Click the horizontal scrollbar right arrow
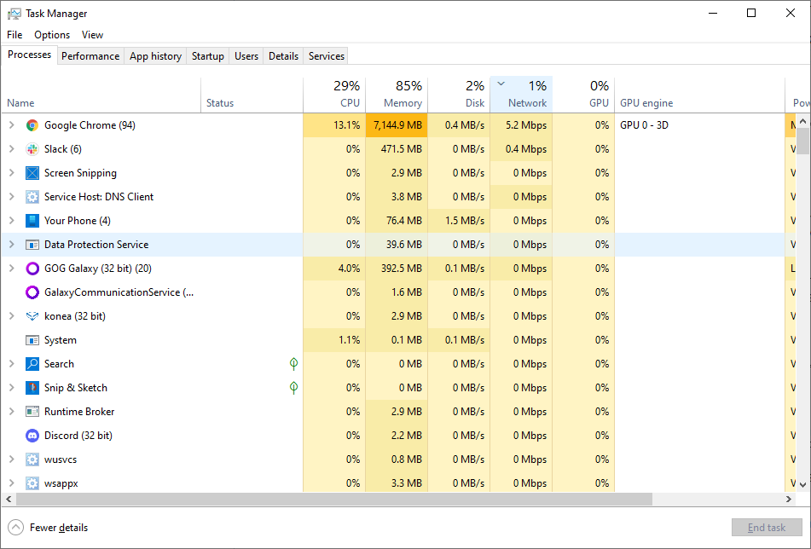Viewport: 811px width, 549px height. 789,500
